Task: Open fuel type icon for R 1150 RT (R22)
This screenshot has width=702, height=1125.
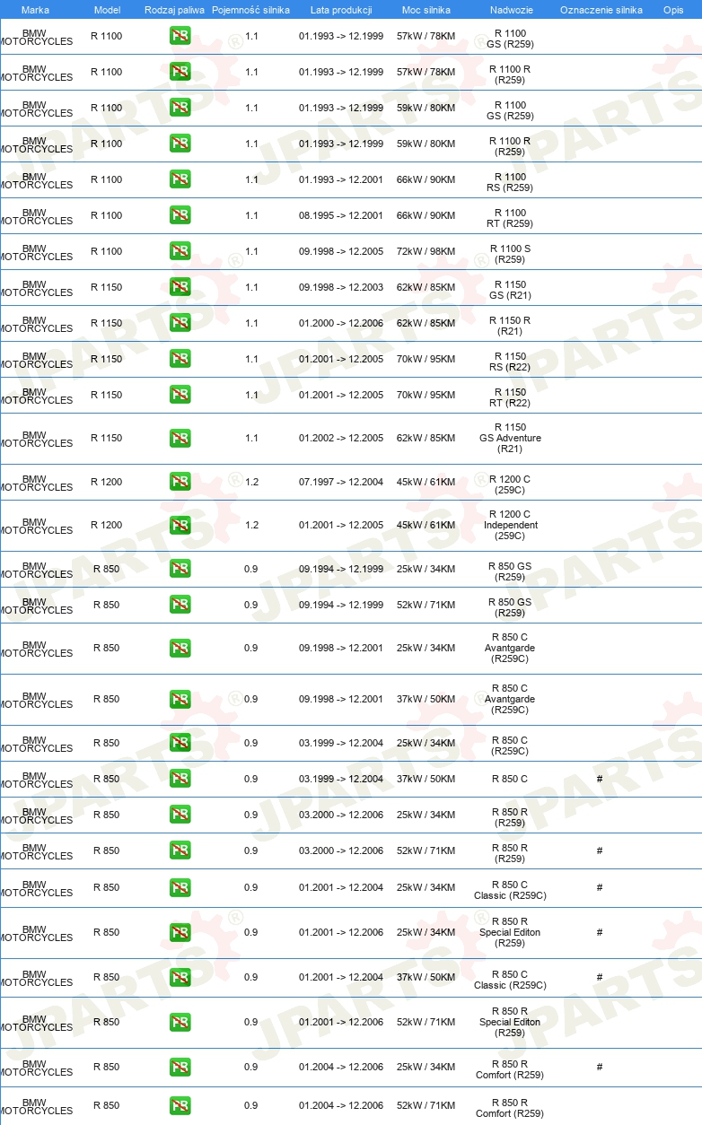Action: click(x=180, y=395)
